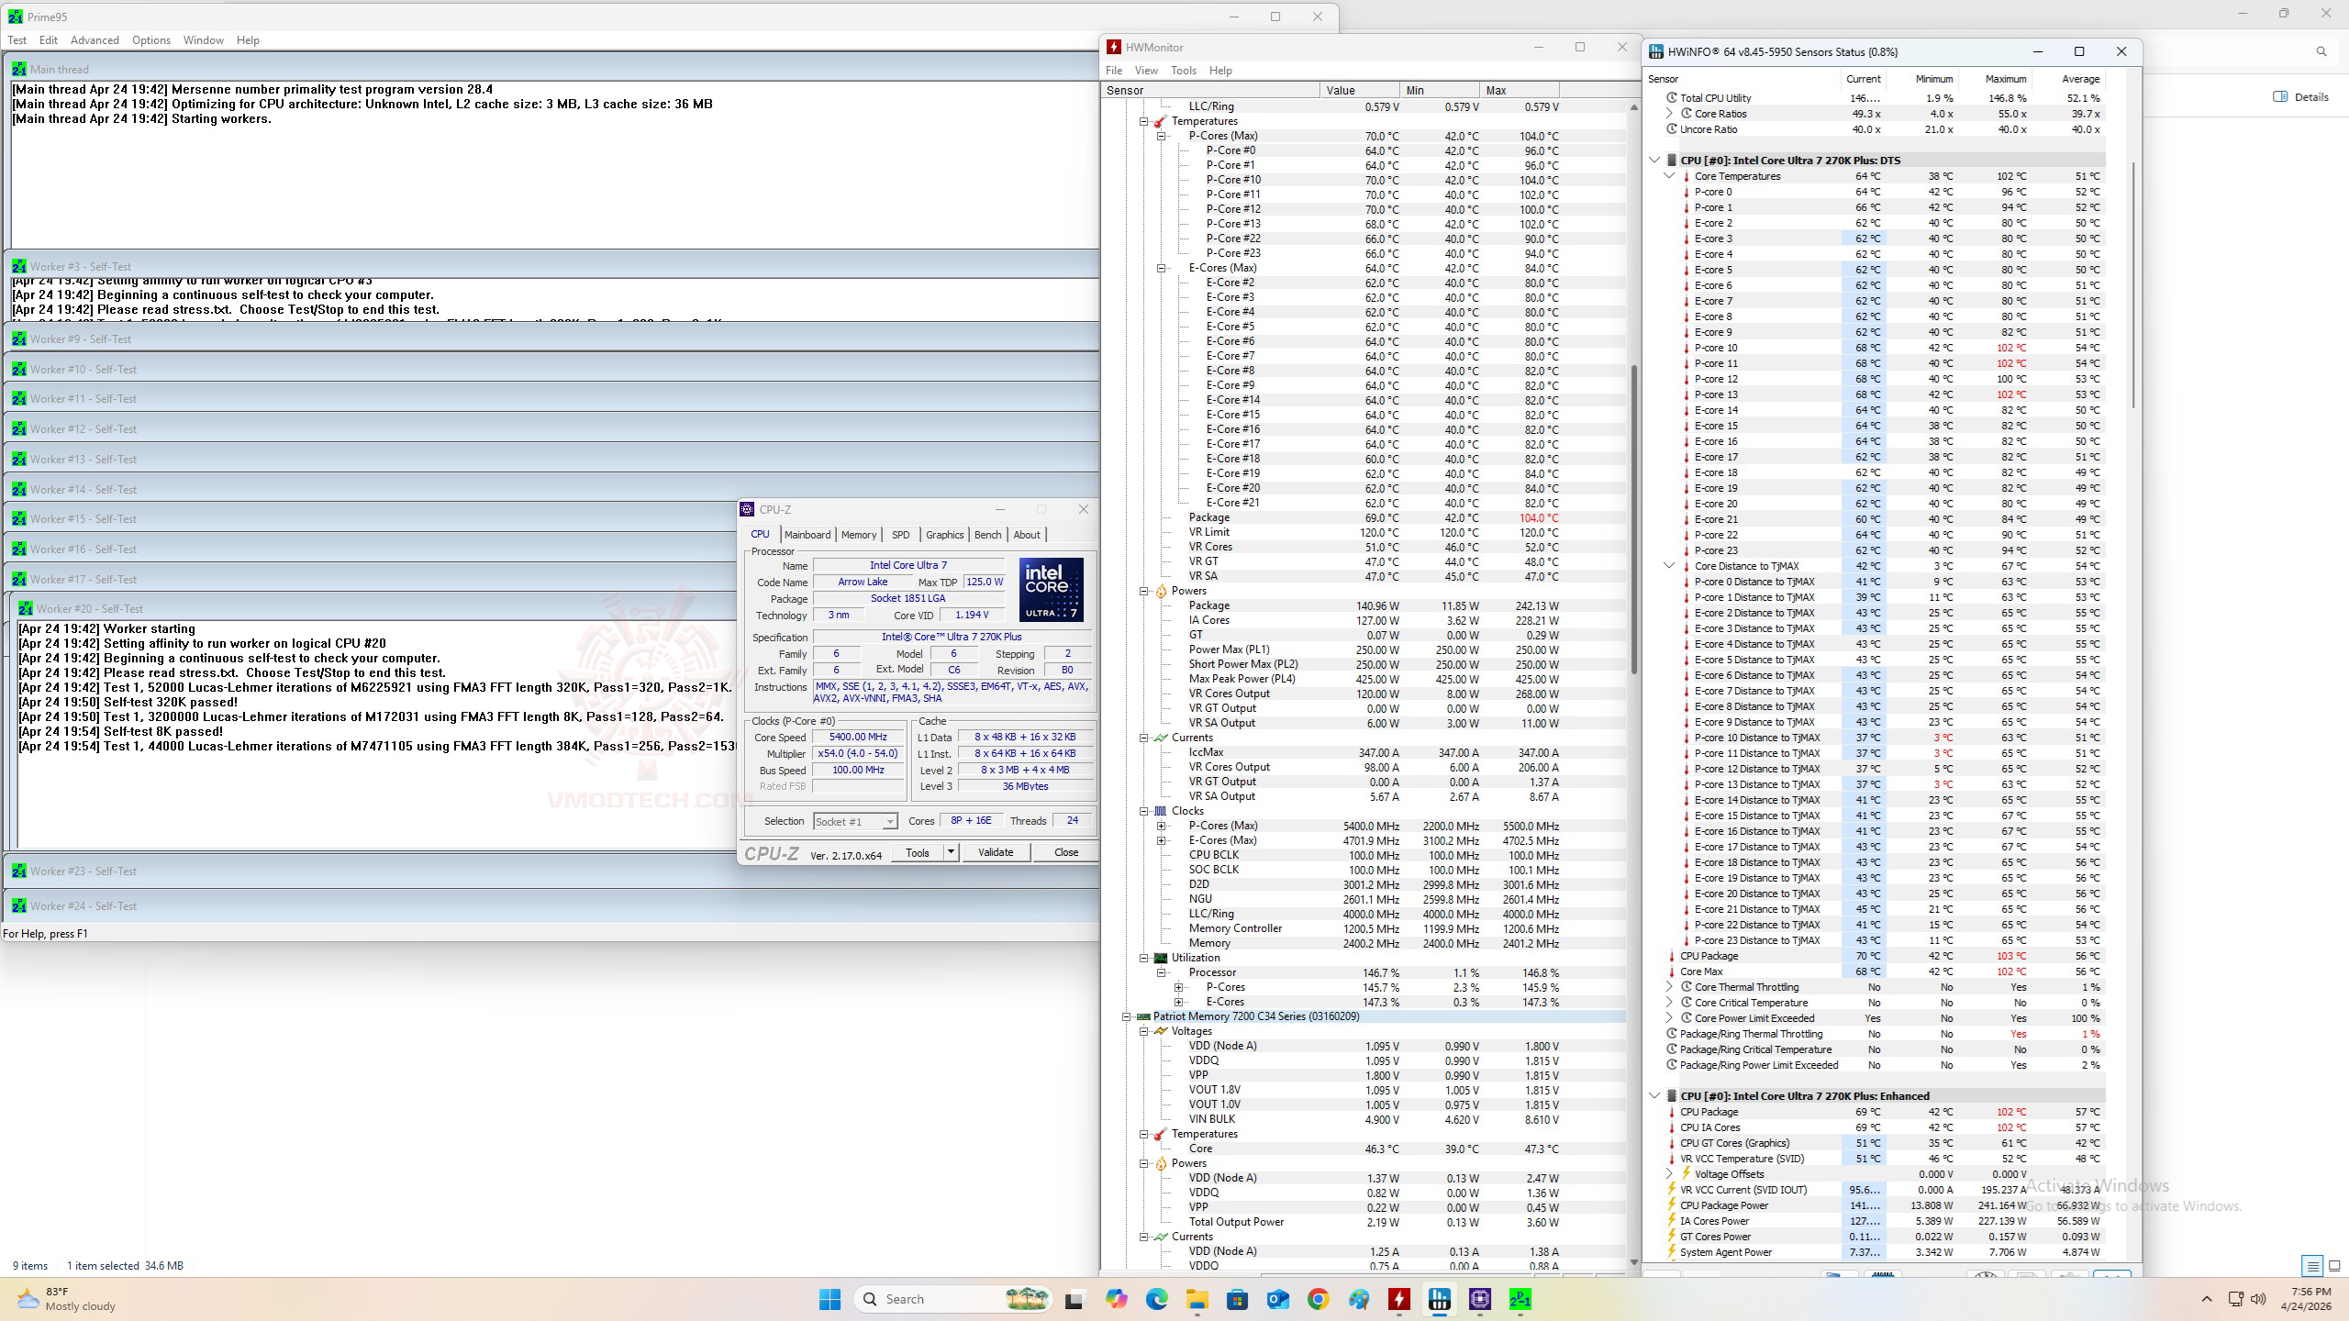Show hidden system tray icons
Viewport: 2349px width, 1321px height.
click(x=2207, y=1299)
